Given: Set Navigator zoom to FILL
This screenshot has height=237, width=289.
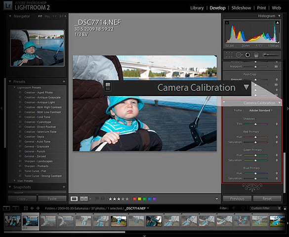Looking at the screenshot, I should point(47,16).
